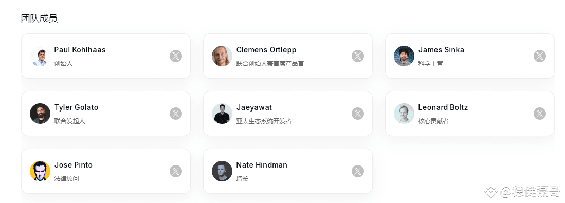Click Paul Kohlhaas's avatar photo
Screen dimensions: 565x203
point(40,56)
